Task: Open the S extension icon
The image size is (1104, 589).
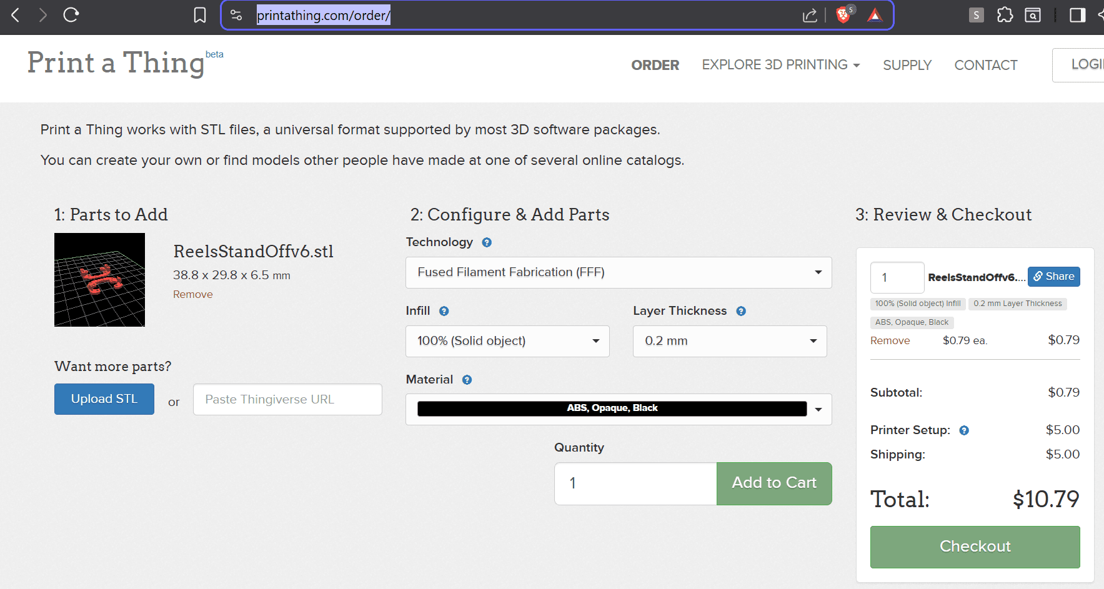Action: (976, 15)
